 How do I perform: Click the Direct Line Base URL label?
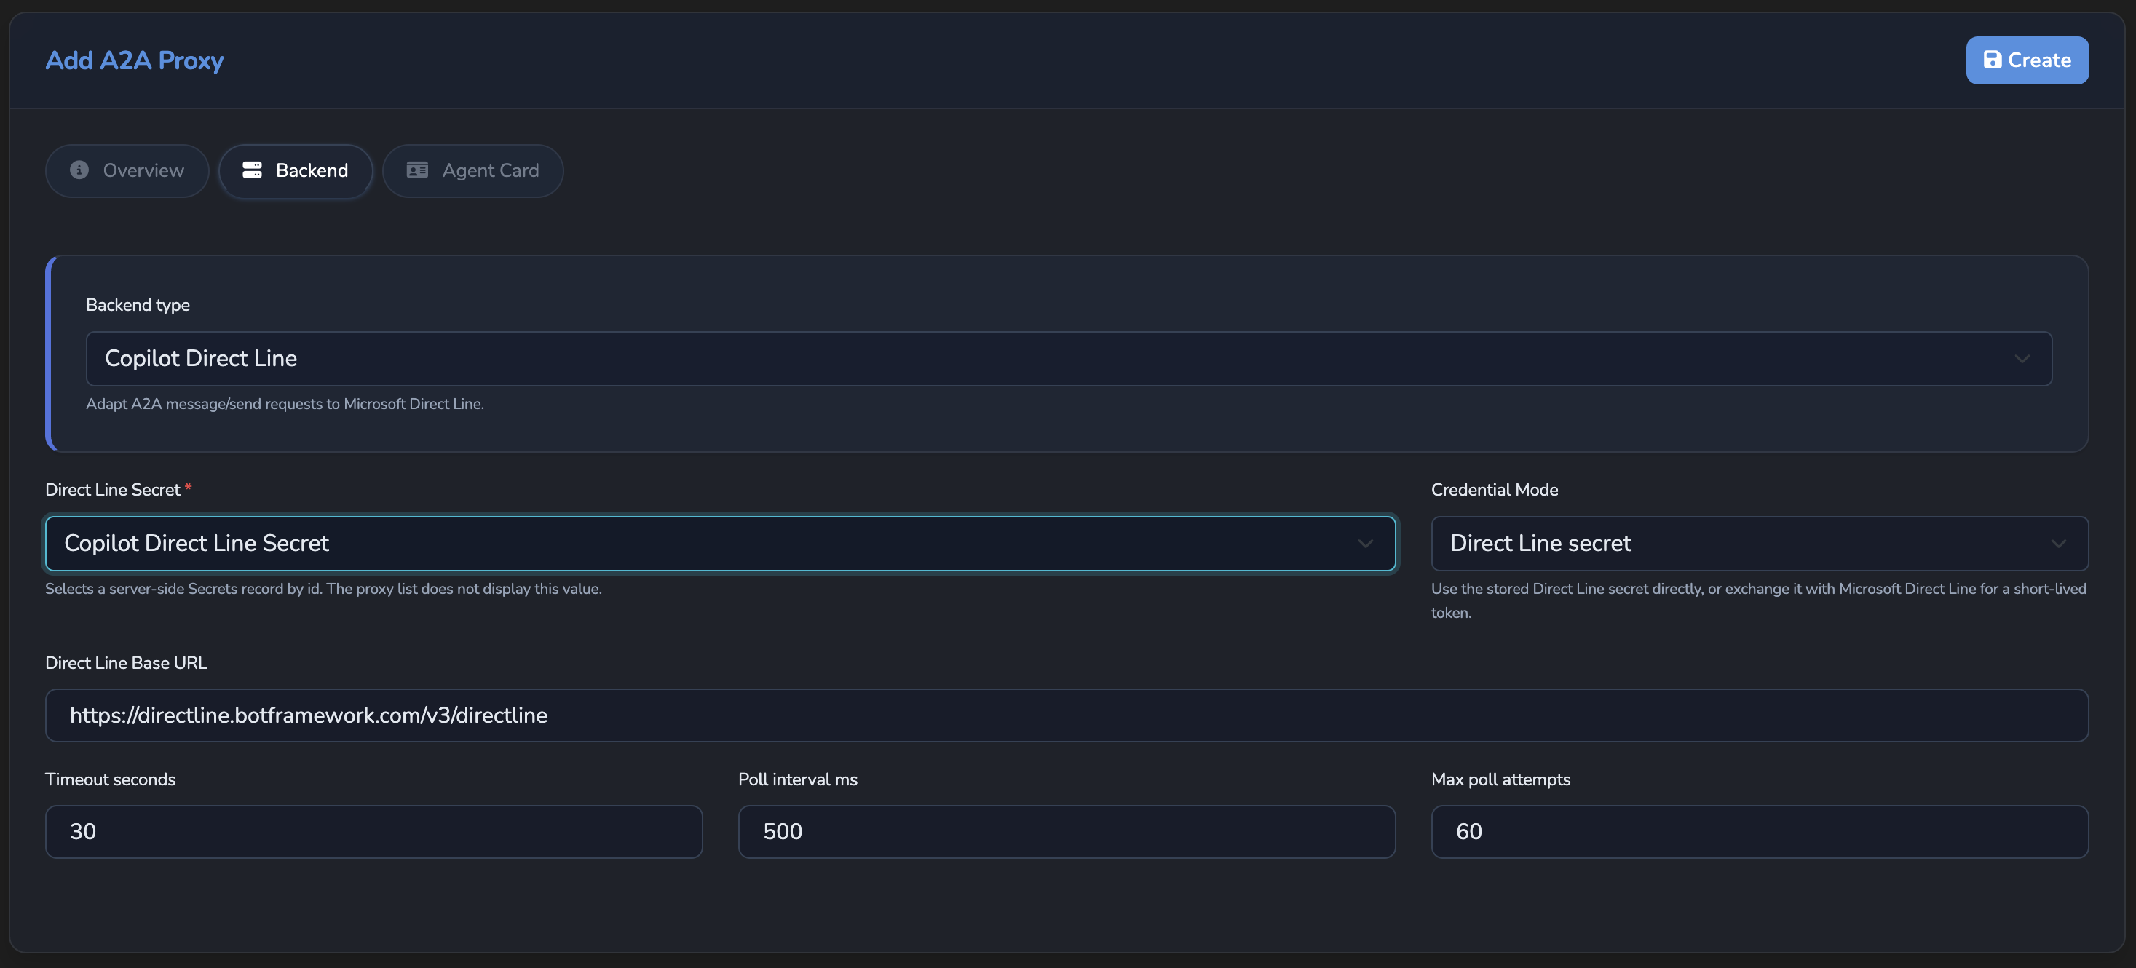click(126, 663)
